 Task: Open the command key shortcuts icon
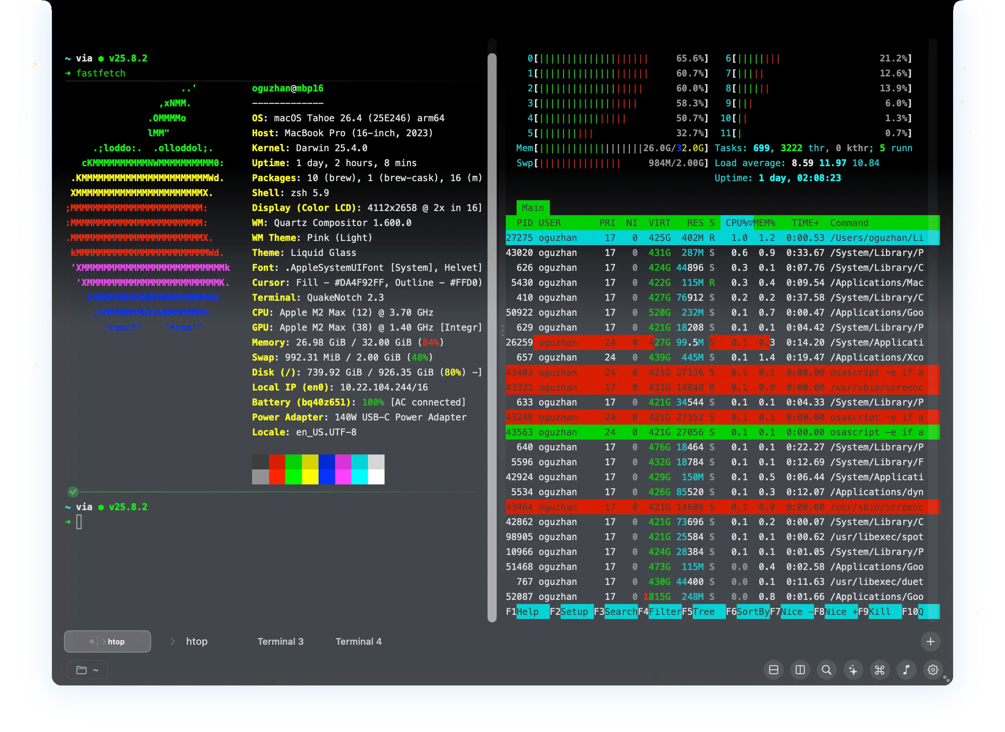(x=880, y=670)
